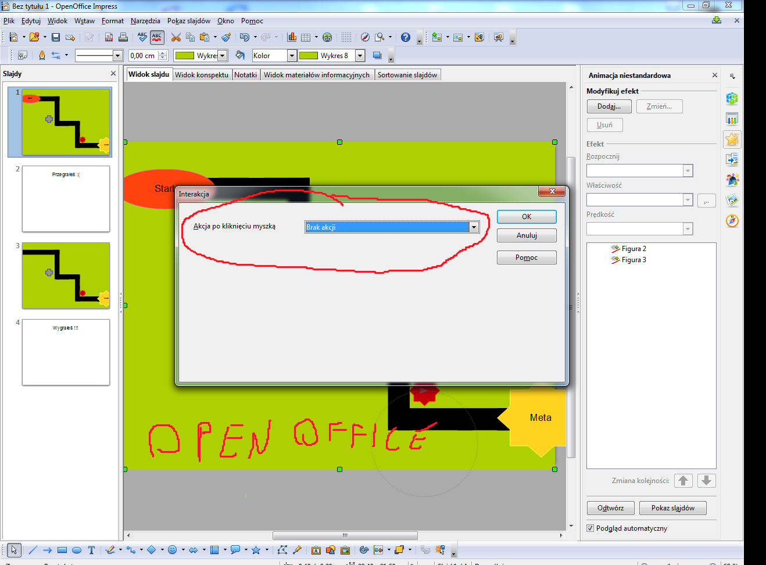Open the line style dropdown
Image resolution: width=766 pixels, height=565 pixels.
click(x=117, y=56)
